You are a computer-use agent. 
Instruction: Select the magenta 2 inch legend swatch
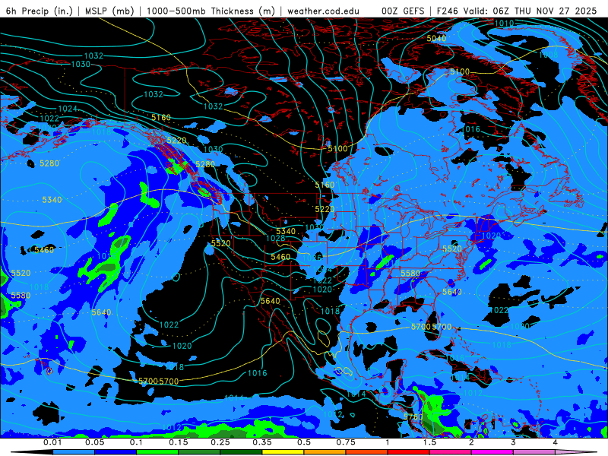pyautogui.click(x=492, y=452)
